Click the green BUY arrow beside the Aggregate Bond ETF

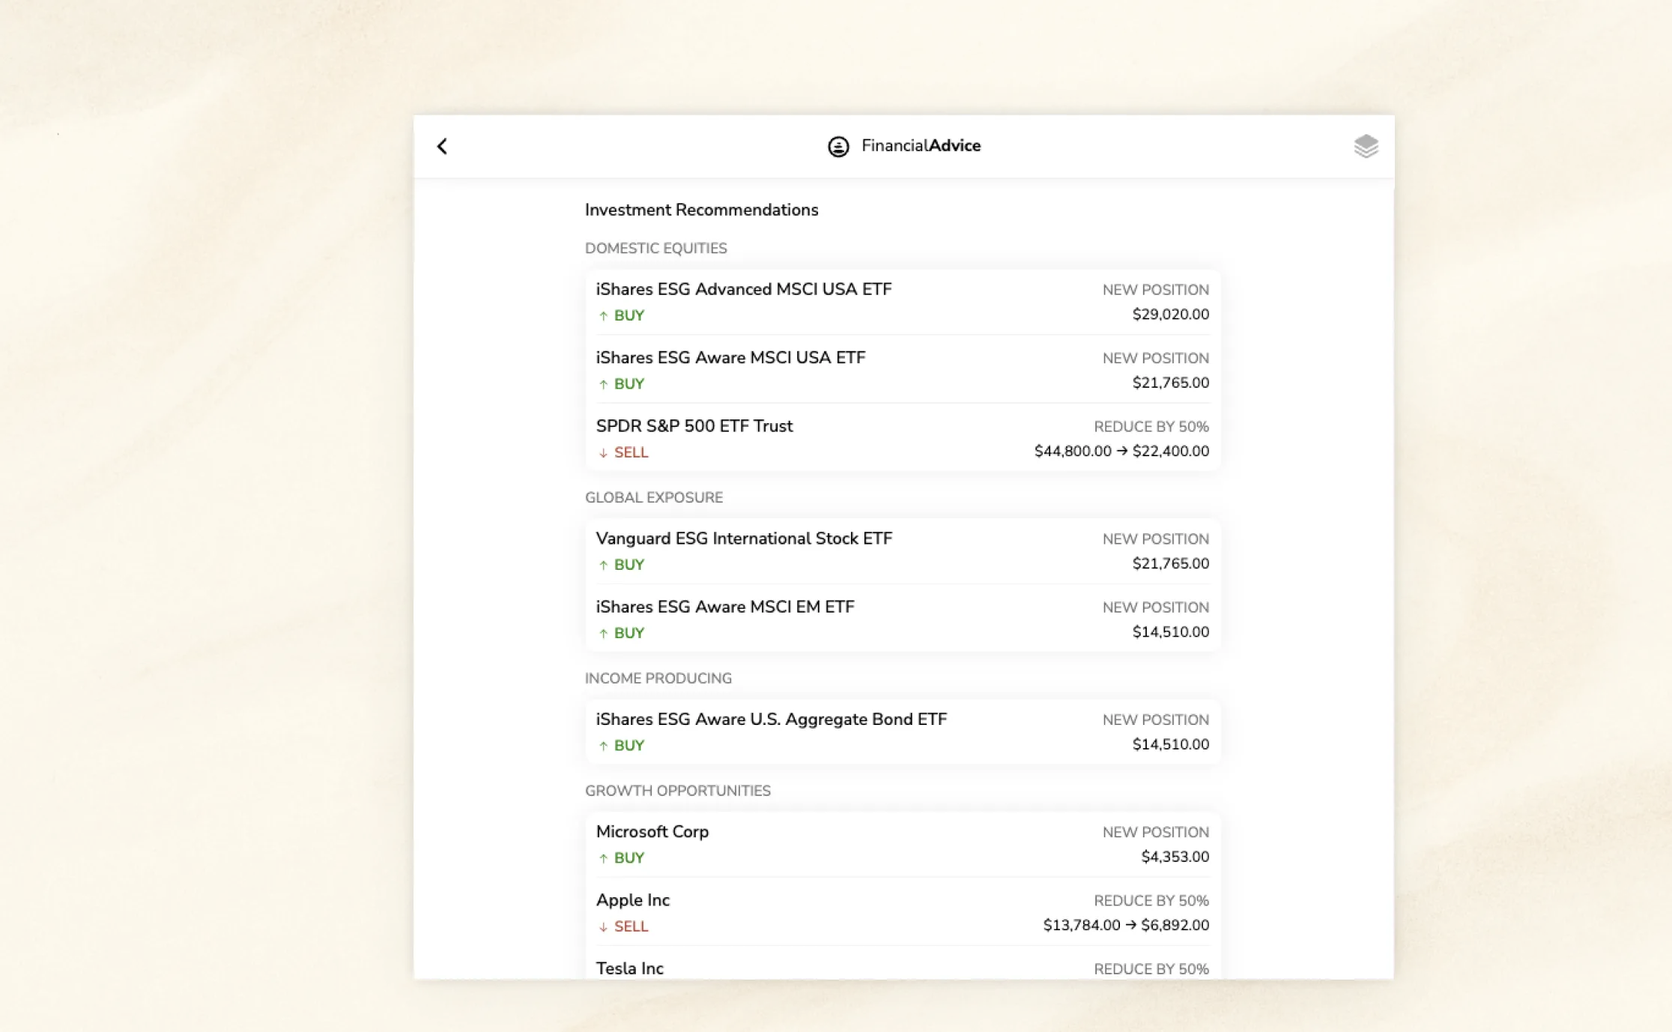click(x=602, y=745)
